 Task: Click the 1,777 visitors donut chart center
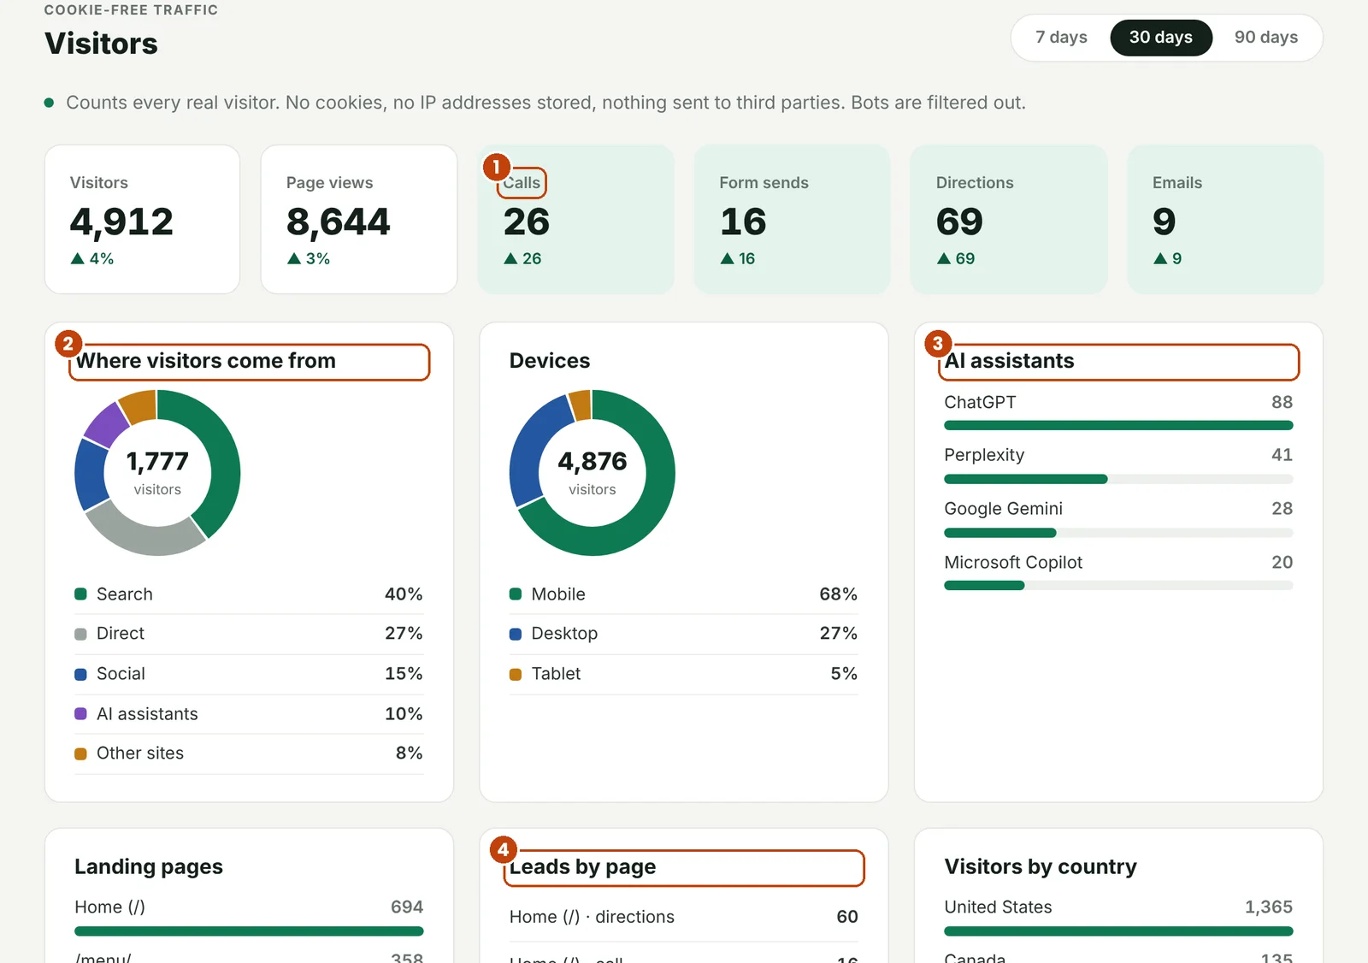point(157,472)
